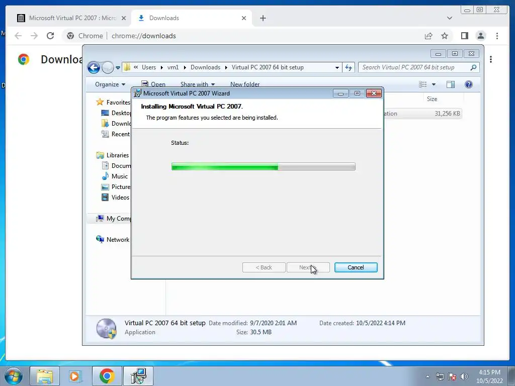Click the installation progress bar
515x386 pixels.
tap(263, 166)
